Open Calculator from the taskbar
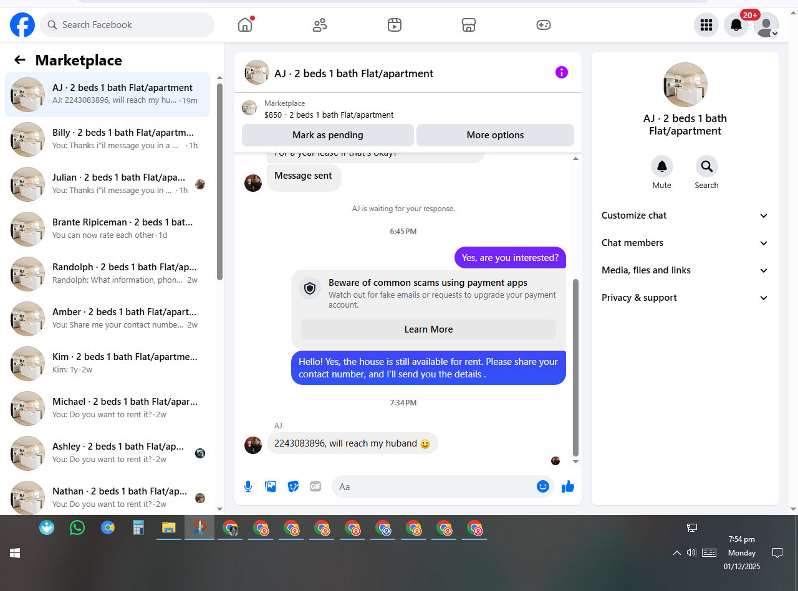 138,528
